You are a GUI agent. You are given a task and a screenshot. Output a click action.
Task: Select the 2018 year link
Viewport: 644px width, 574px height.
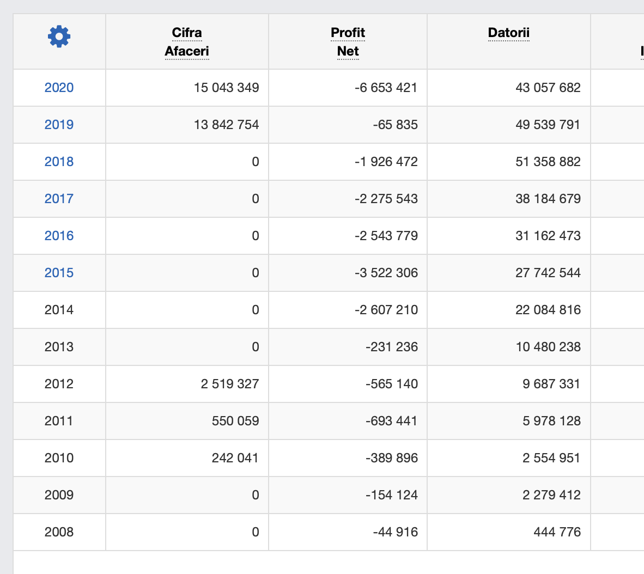(x=59, y=162)
